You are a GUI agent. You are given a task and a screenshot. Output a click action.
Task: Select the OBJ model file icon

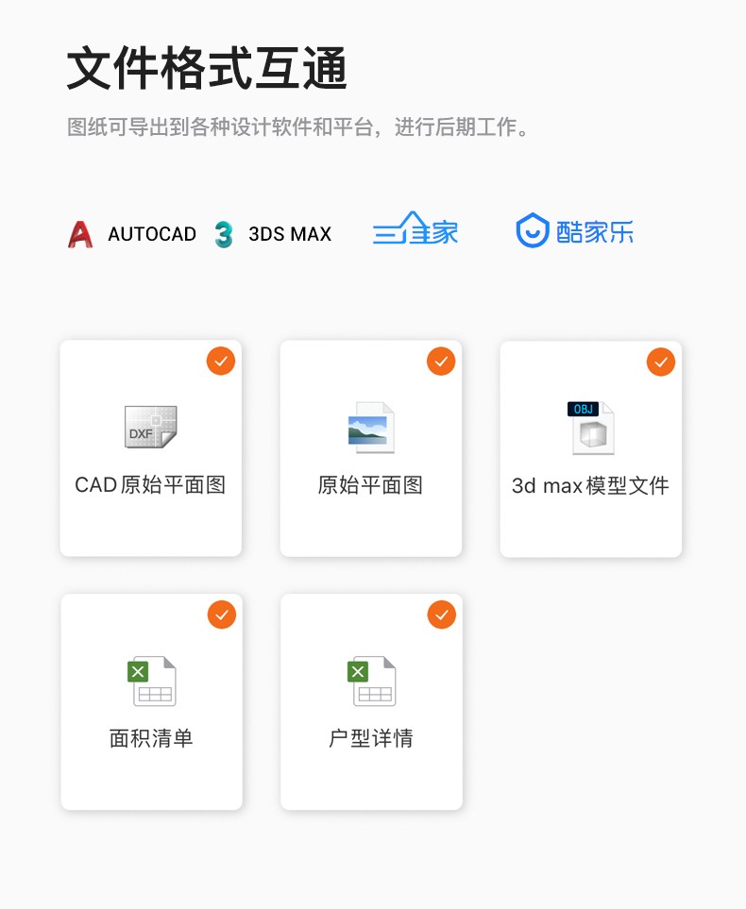click(591, 428)
